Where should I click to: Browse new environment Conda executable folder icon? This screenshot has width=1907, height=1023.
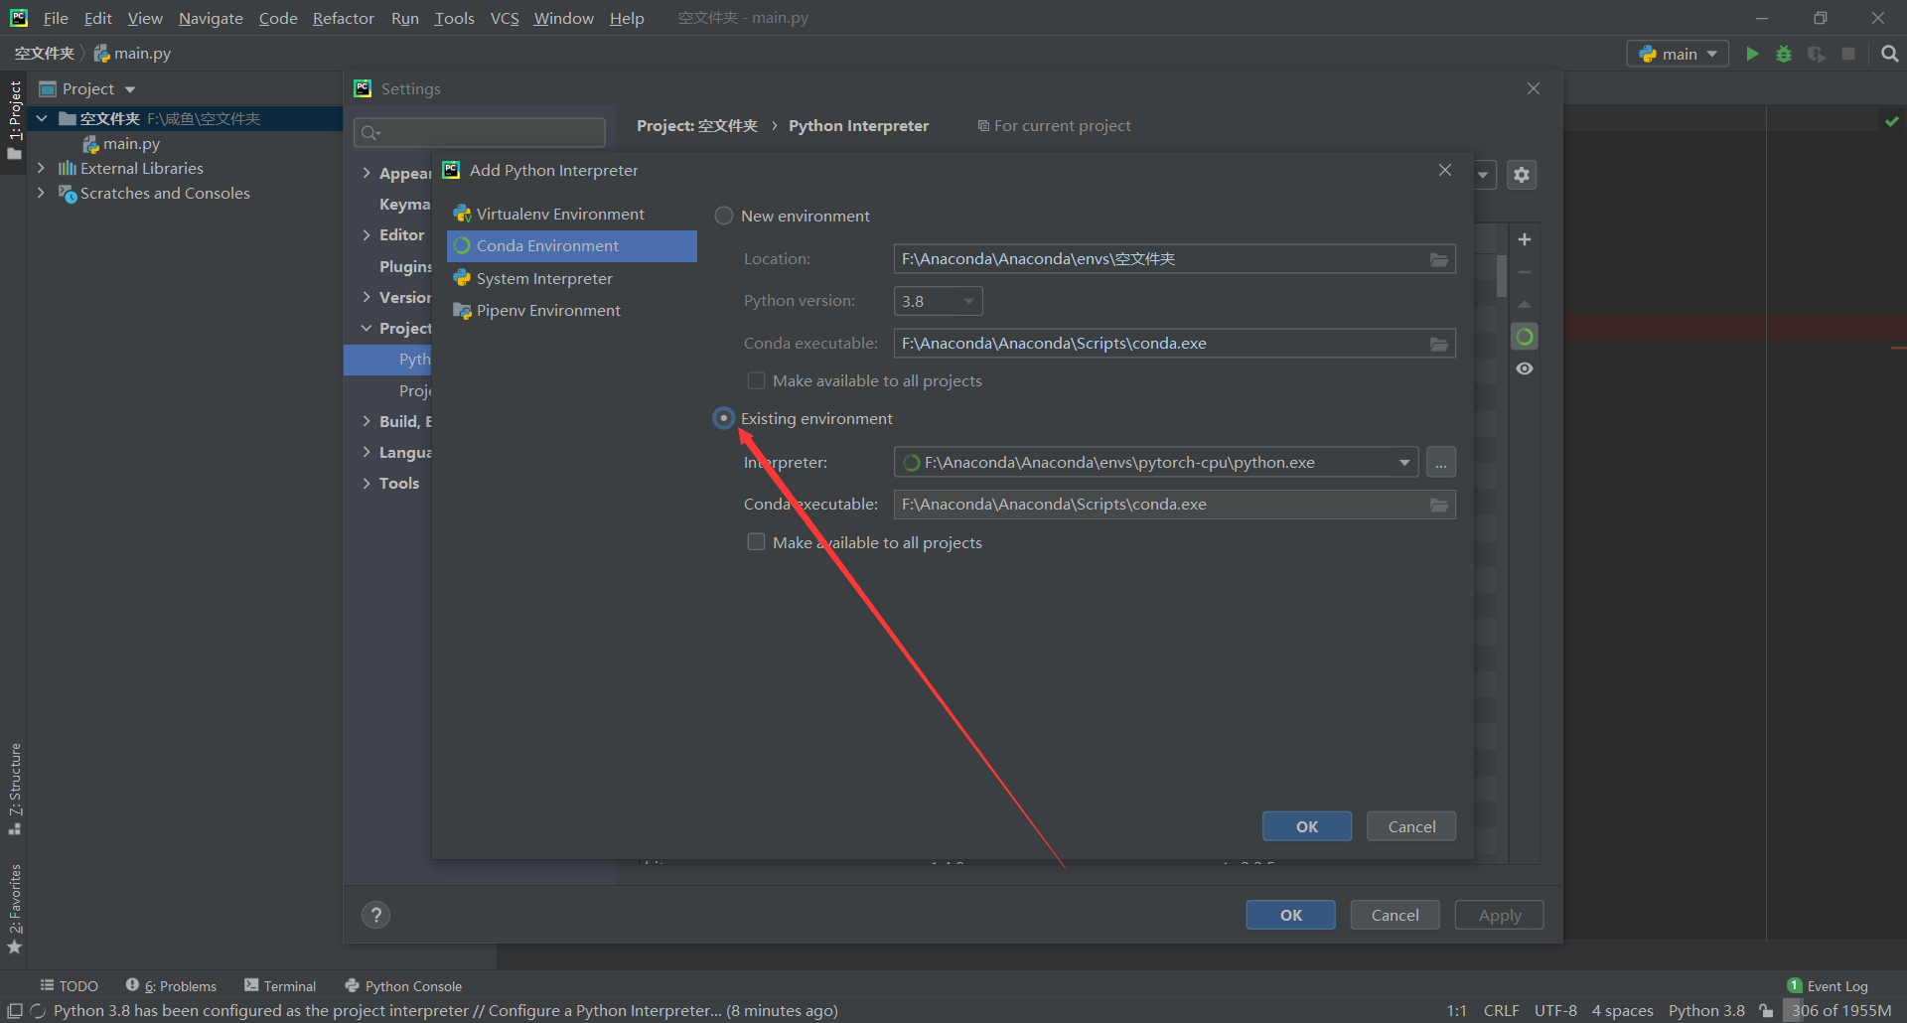(x=1438, y=344)
